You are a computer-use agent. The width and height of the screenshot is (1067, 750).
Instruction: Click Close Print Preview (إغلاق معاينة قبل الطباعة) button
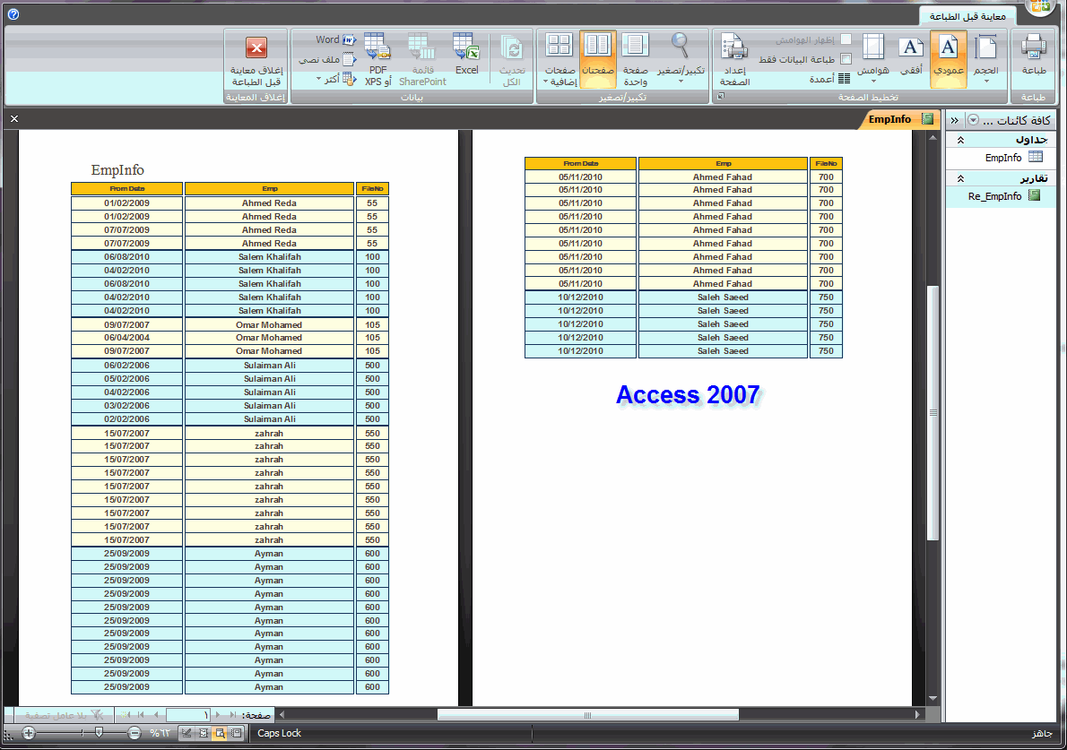256,60
